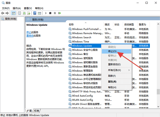Select 属性(R) from the context menu
The width and height of the screenshot is (160, 117).
point(112,81)
